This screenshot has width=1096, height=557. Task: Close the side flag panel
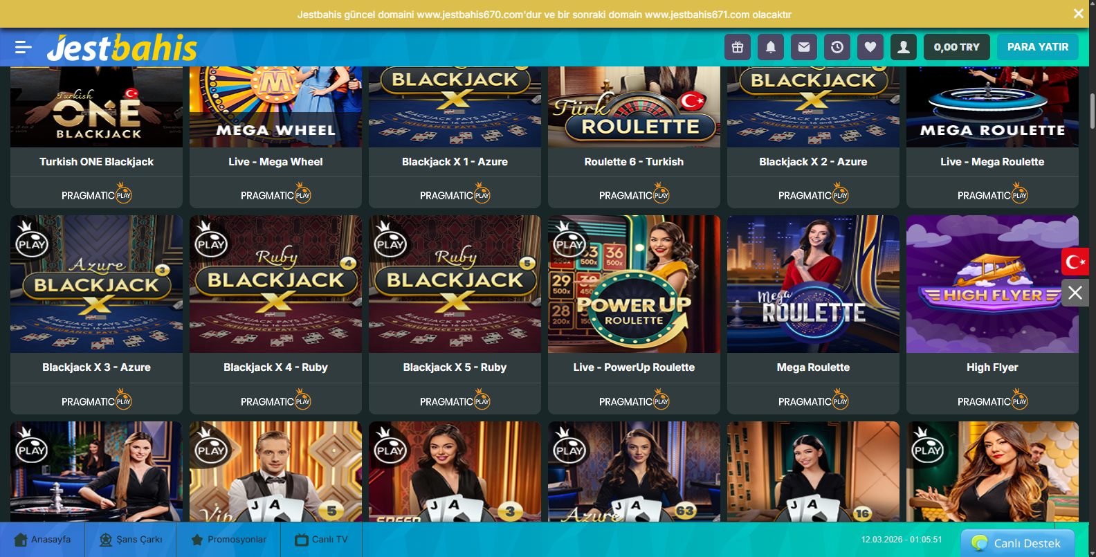click(x=1075, y=293)
